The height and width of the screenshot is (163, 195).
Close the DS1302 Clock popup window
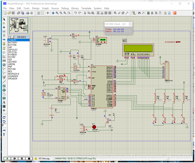pyautogui.click(x=130, y=24)
